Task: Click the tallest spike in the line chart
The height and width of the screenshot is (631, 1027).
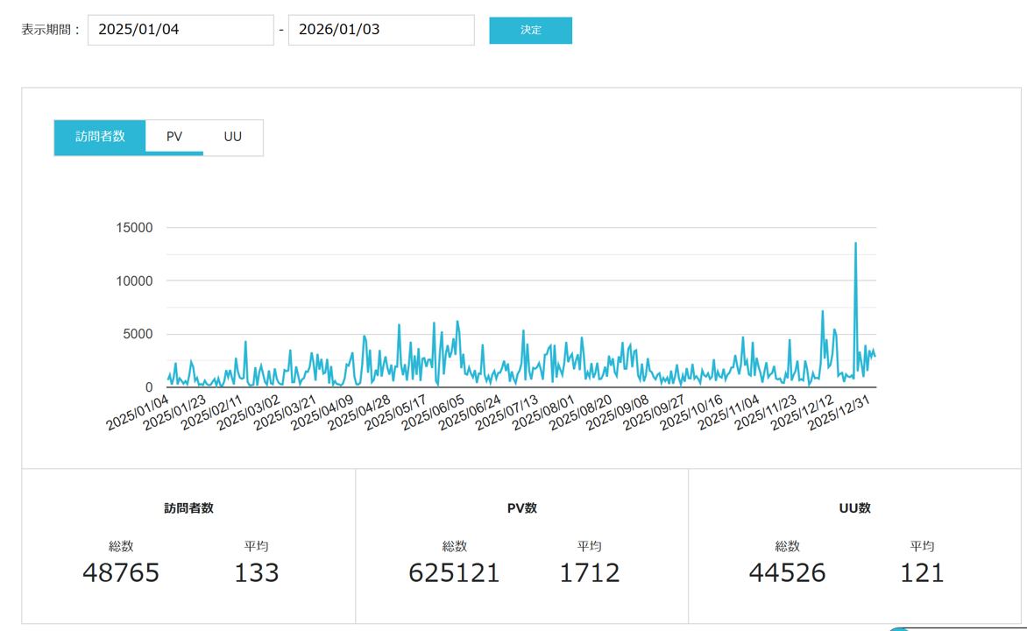Action: click(855, 244)
